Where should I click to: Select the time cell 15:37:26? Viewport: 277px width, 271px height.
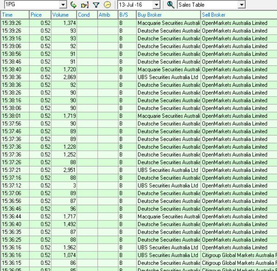(15, 162)
